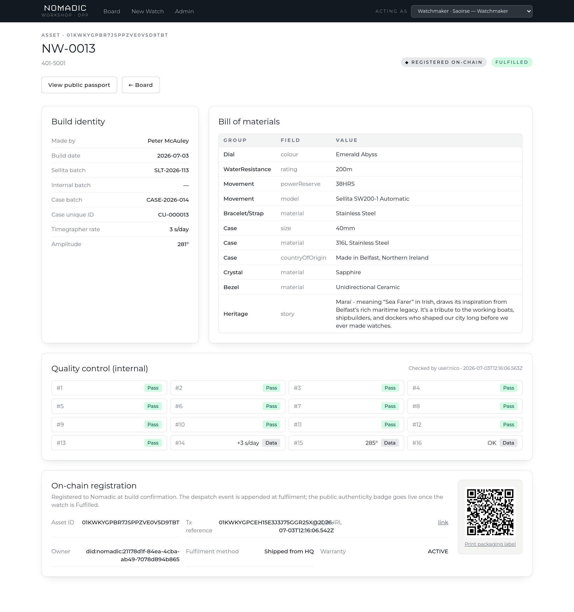Click the ACTIVE warranty value

[438, 551]
